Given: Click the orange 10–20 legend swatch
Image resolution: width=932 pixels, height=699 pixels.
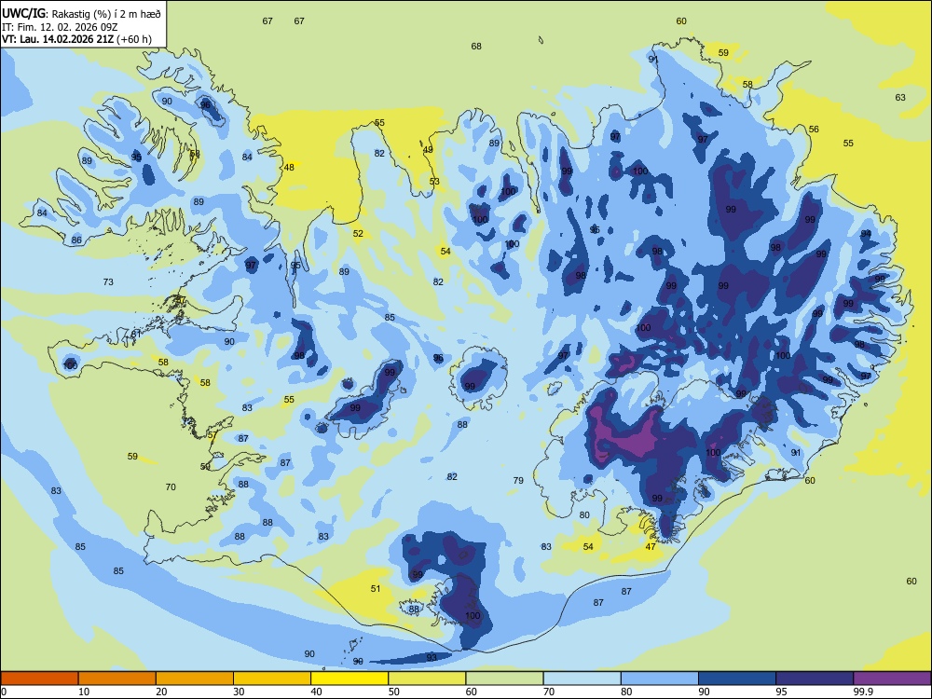Looking at the screenshot, I should click(117, 678).
